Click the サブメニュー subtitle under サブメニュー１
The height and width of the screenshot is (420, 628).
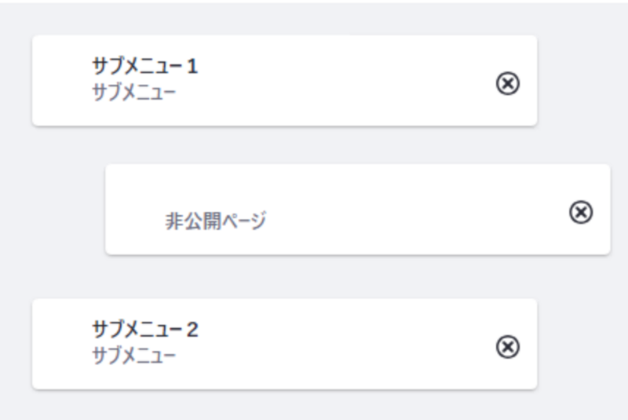(x=133, y=93)
